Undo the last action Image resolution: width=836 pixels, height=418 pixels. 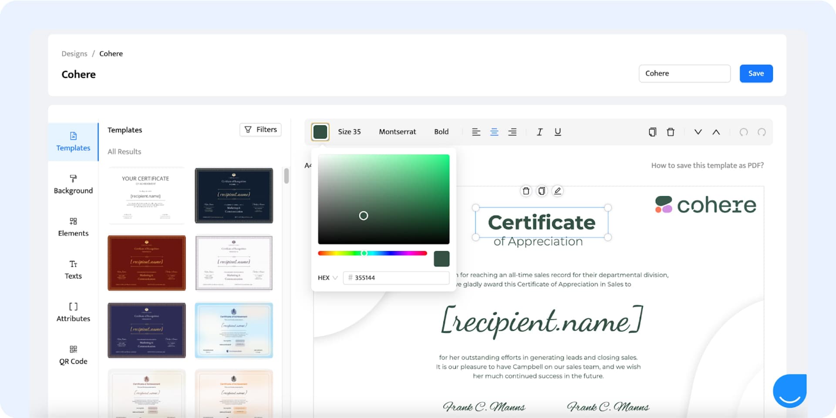click(744, 132)
